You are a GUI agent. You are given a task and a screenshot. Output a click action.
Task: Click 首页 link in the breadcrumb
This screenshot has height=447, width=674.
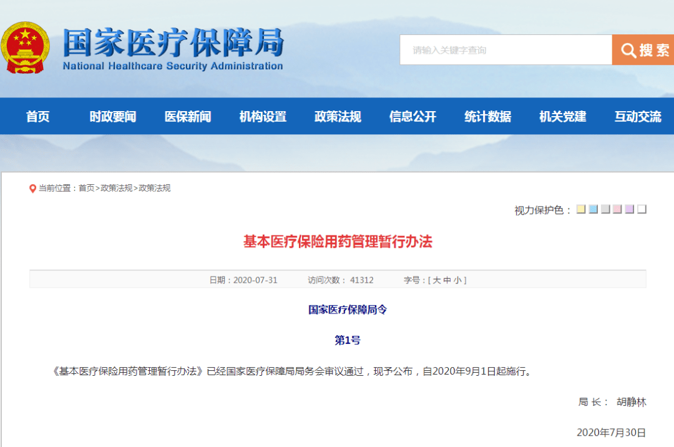[86, 189]
